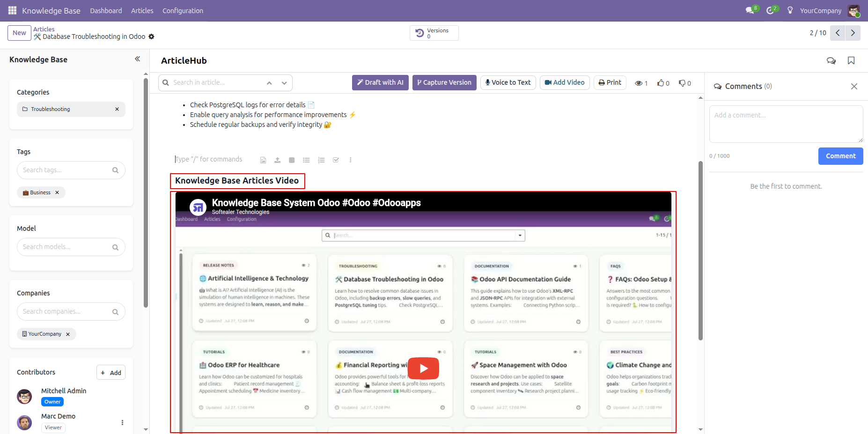Screen dimensions: 868x434
Task: Search tags magnifier icon
Action: point(115,170)
